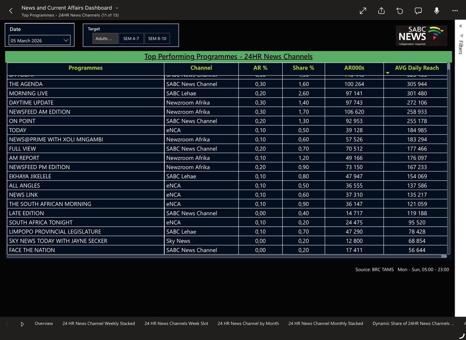Select SEM 4-7 target option
This screenshot has width=466, height=340.
click(131, 38)
